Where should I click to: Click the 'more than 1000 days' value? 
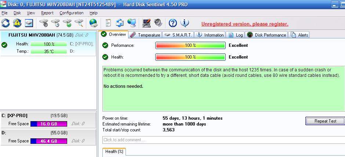(x=184, y=124)
